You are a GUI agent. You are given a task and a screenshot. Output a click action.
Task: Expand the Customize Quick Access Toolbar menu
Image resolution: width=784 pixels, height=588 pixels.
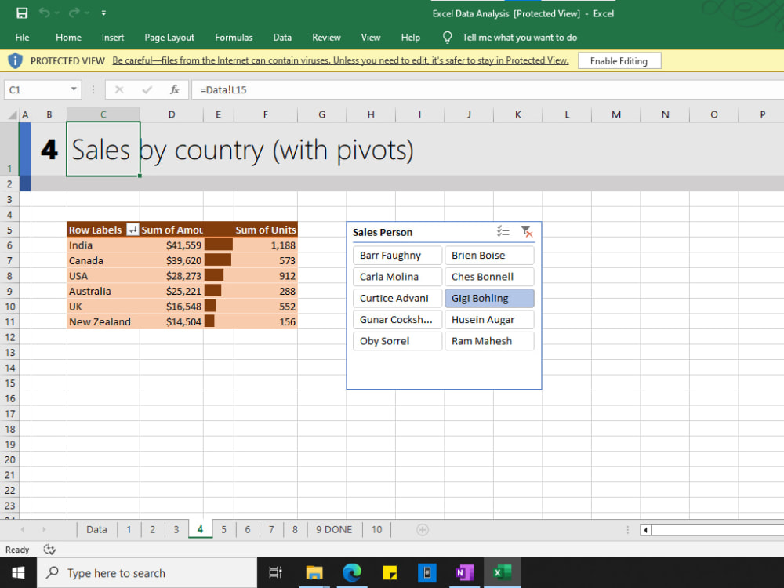coord(103,13)
